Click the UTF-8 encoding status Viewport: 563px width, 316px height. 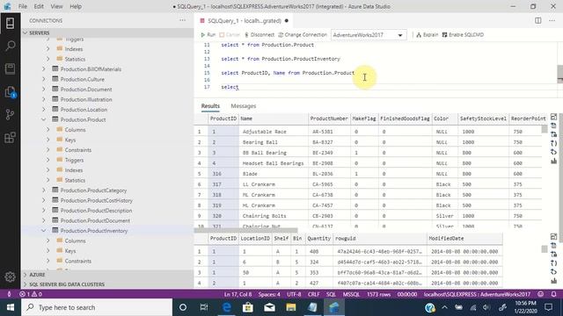[294, 294]
